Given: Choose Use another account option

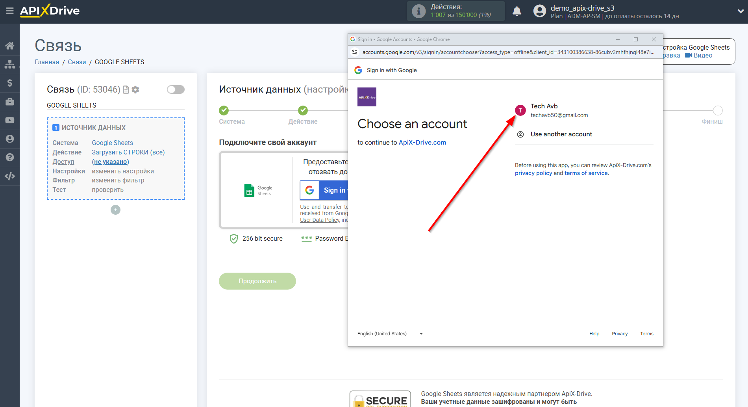Looking at the screenshot, I should (x=561, y=134).
